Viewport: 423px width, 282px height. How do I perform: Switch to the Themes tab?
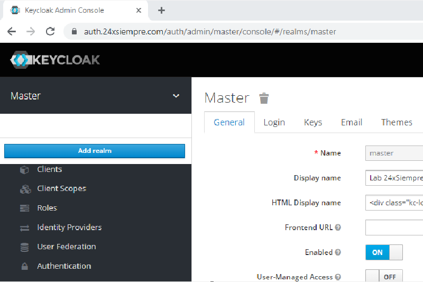397,122
